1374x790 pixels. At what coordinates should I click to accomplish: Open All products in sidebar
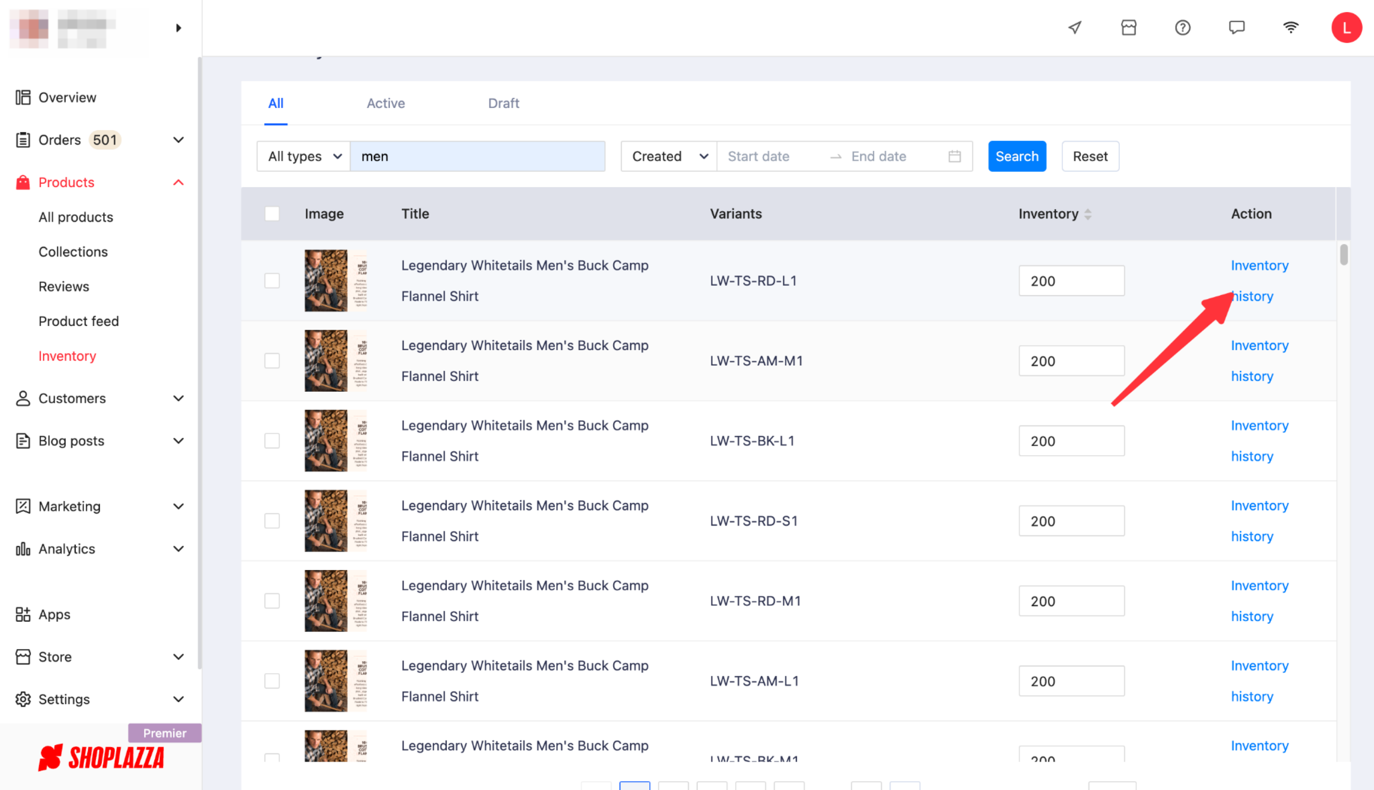[76, 217]
